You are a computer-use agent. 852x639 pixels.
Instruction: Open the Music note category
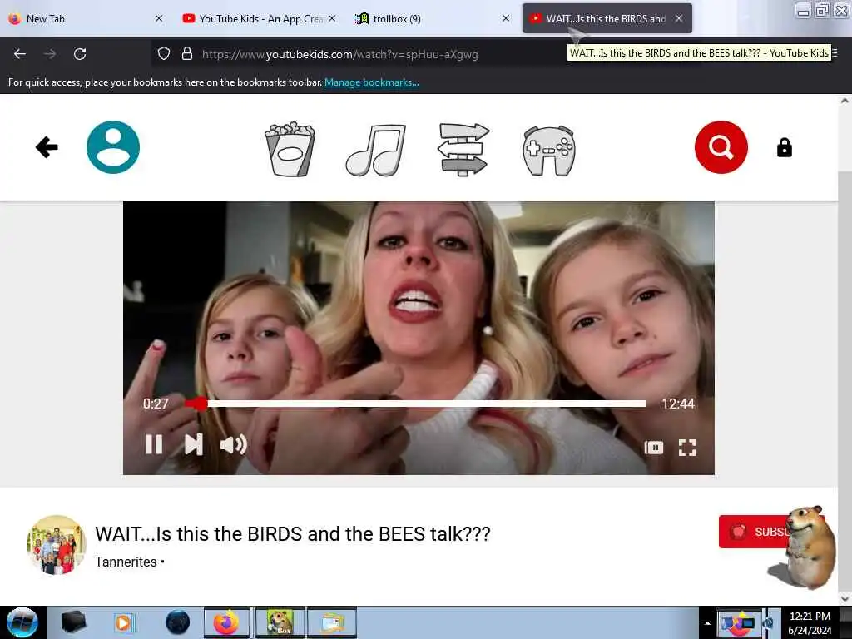coord(376,150)
